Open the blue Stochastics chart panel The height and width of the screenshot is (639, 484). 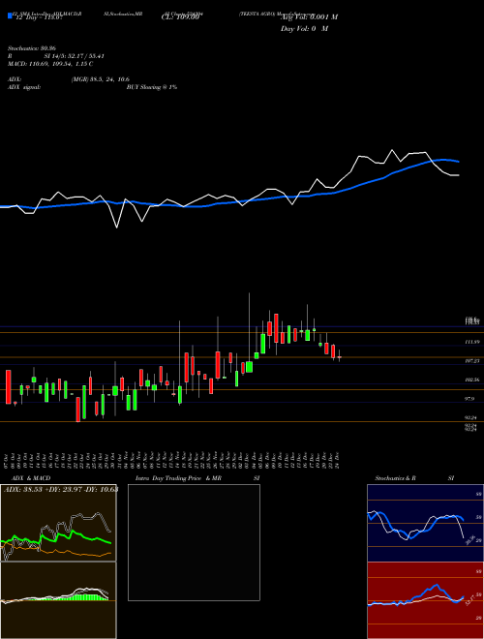click(x=425, y=523)
